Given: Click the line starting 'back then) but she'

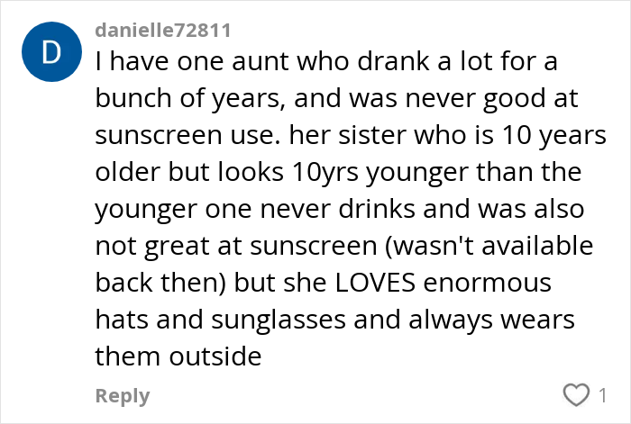Looking at the screenshot, I should coord(323,283).
